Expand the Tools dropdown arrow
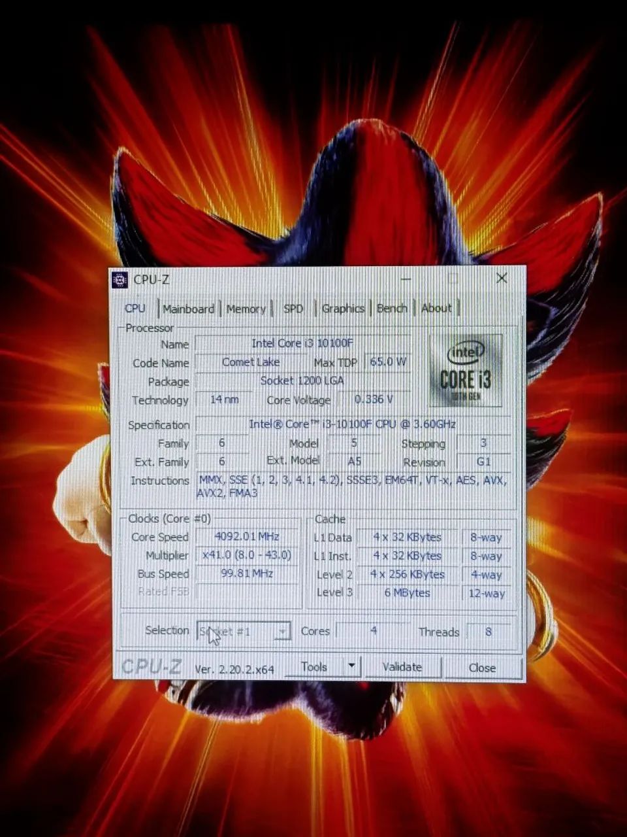627x837 pixels. (351, 666)
